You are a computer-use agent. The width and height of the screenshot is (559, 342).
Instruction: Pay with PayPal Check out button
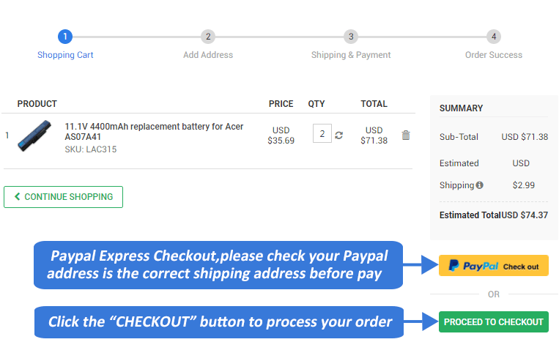click(494, 266)
